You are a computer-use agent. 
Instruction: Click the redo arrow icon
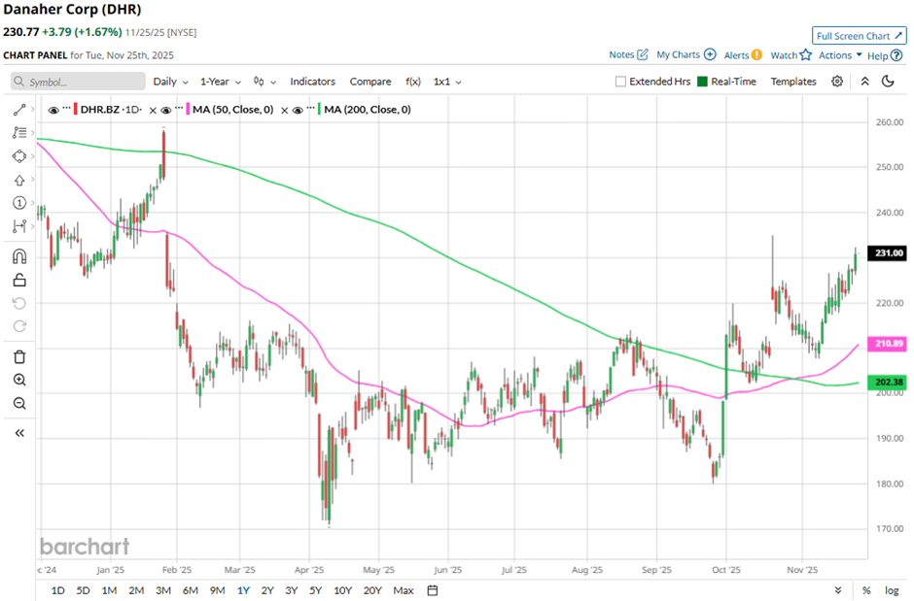[x=19, y=326]
